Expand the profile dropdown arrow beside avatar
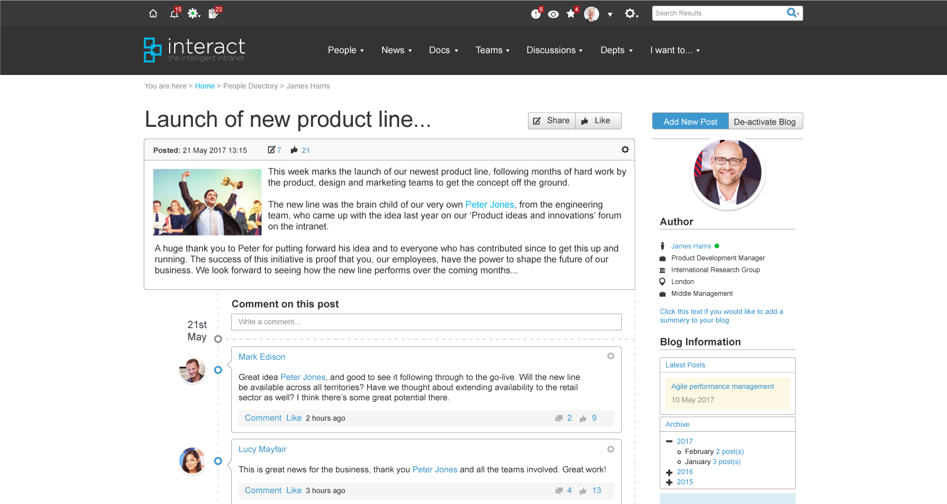Screen dimensions: 947x504 (610, 15)
